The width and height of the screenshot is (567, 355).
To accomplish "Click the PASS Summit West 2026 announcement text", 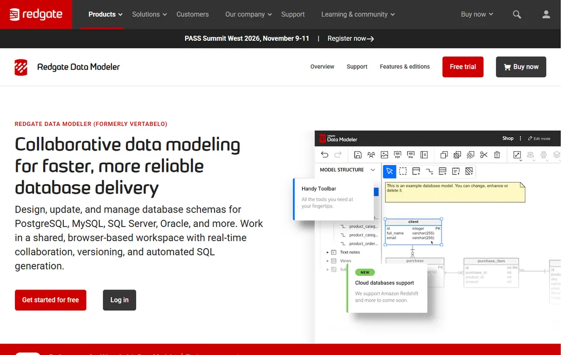I will pos(246,38).
